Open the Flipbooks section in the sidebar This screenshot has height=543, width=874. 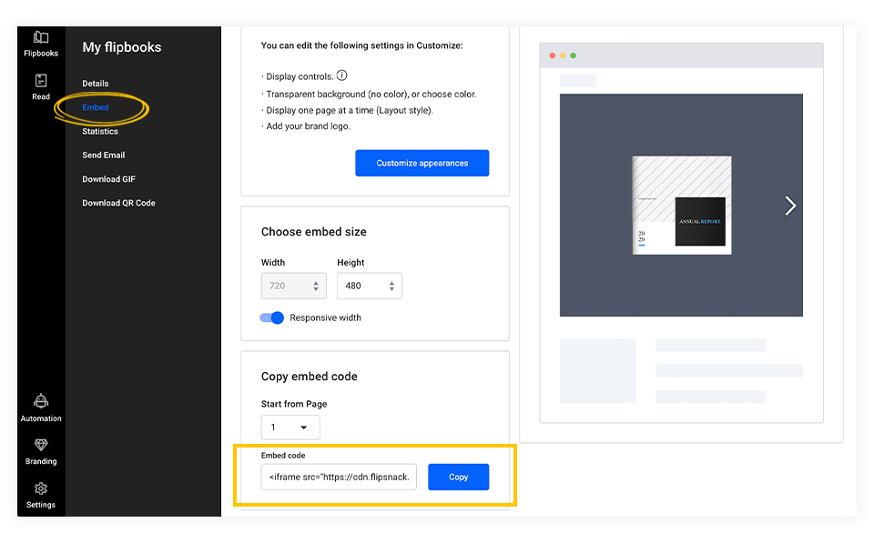[41, 43]
